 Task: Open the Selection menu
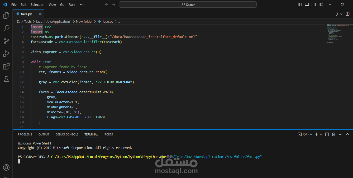click(x=37, y=4)
